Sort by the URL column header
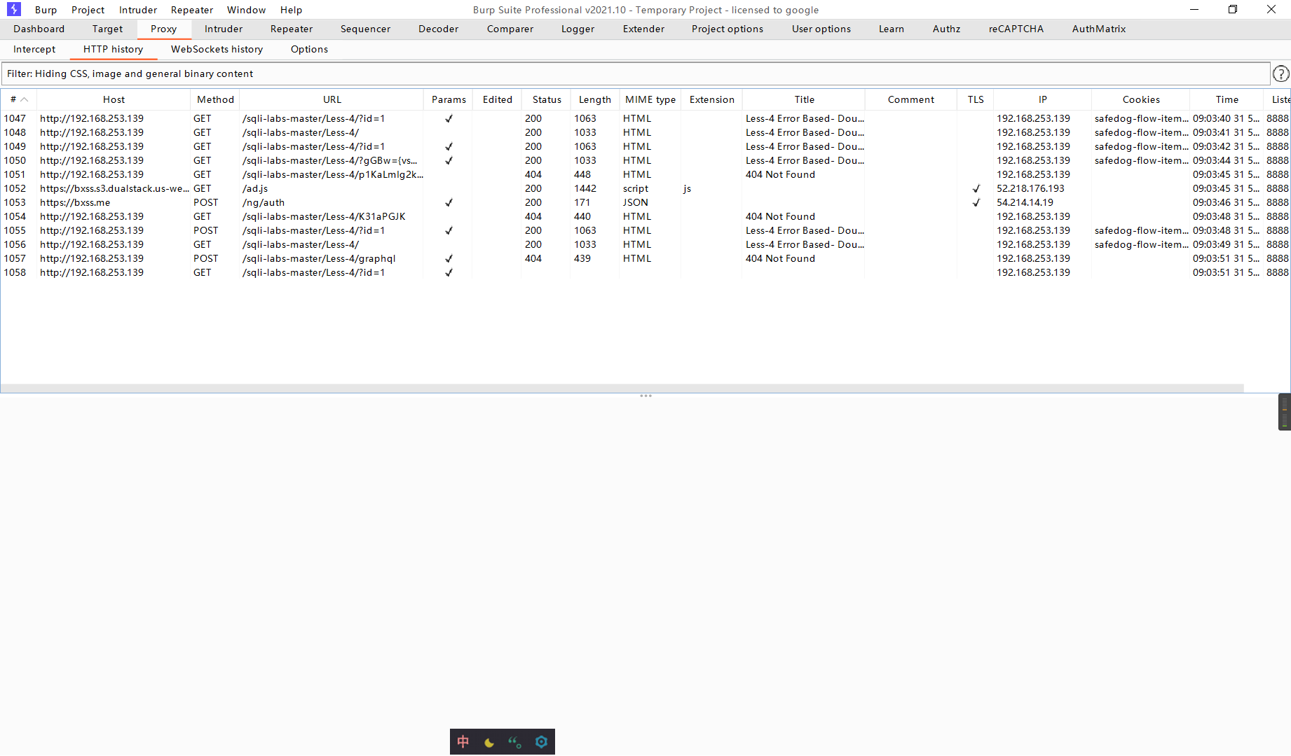The height and width of the screenshot is (756, 1291). pos(332,99)
